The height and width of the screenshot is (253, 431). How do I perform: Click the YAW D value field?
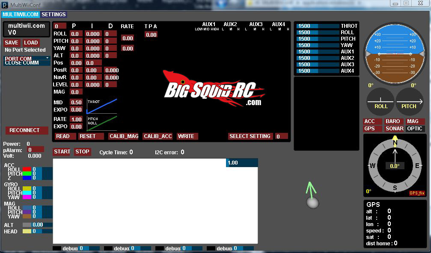[x=110, y=48]
